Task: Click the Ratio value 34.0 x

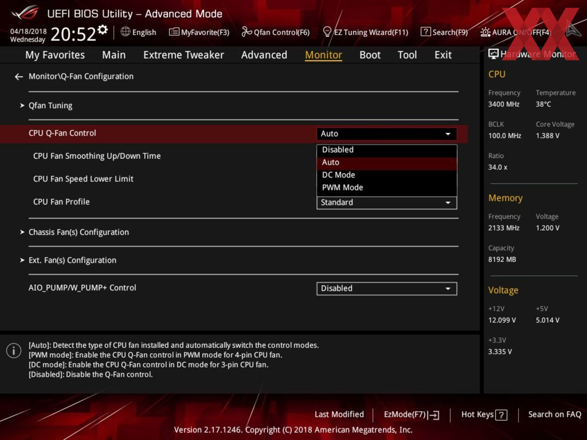Action: coord(498,167)
